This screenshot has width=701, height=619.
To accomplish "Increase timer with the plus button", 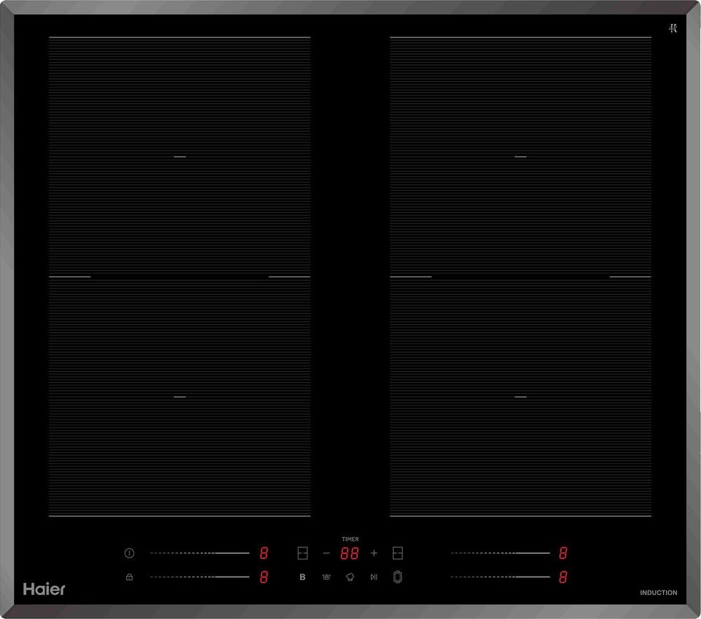I will (x=374, y=553).
